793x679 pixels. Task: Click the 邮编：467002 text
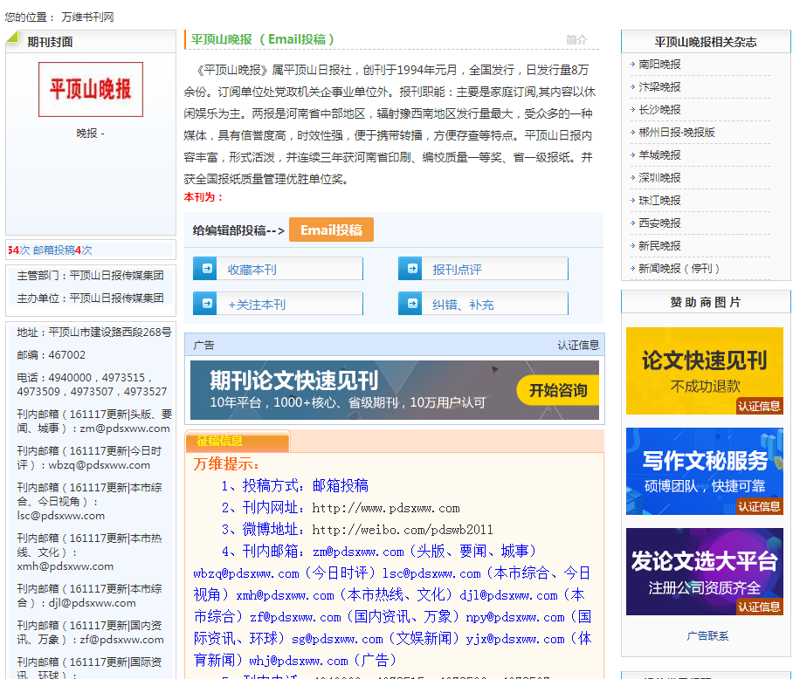pos(51,355)
